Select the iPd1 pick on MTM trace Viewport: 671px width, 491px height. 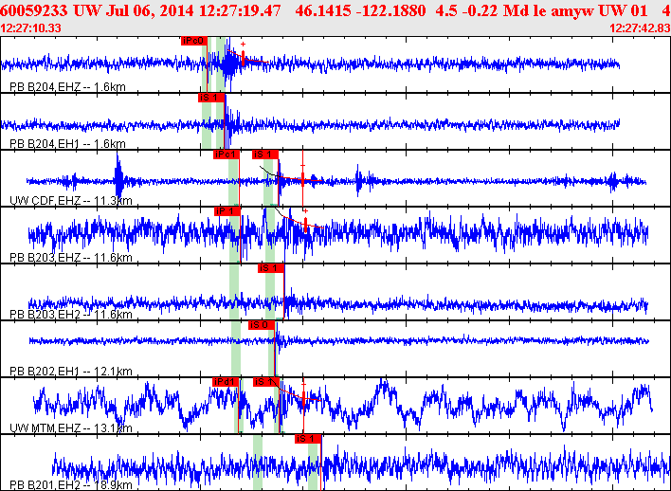[x=225, y=381]
